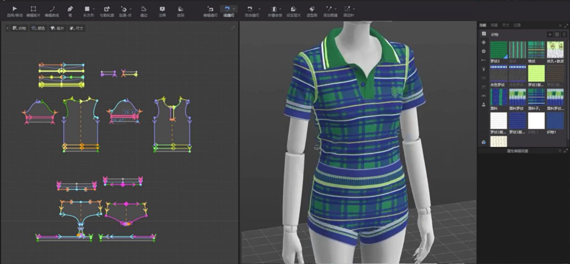
Task: Toggle the 织物 fabric display button
Action: (x=19, y=28)
